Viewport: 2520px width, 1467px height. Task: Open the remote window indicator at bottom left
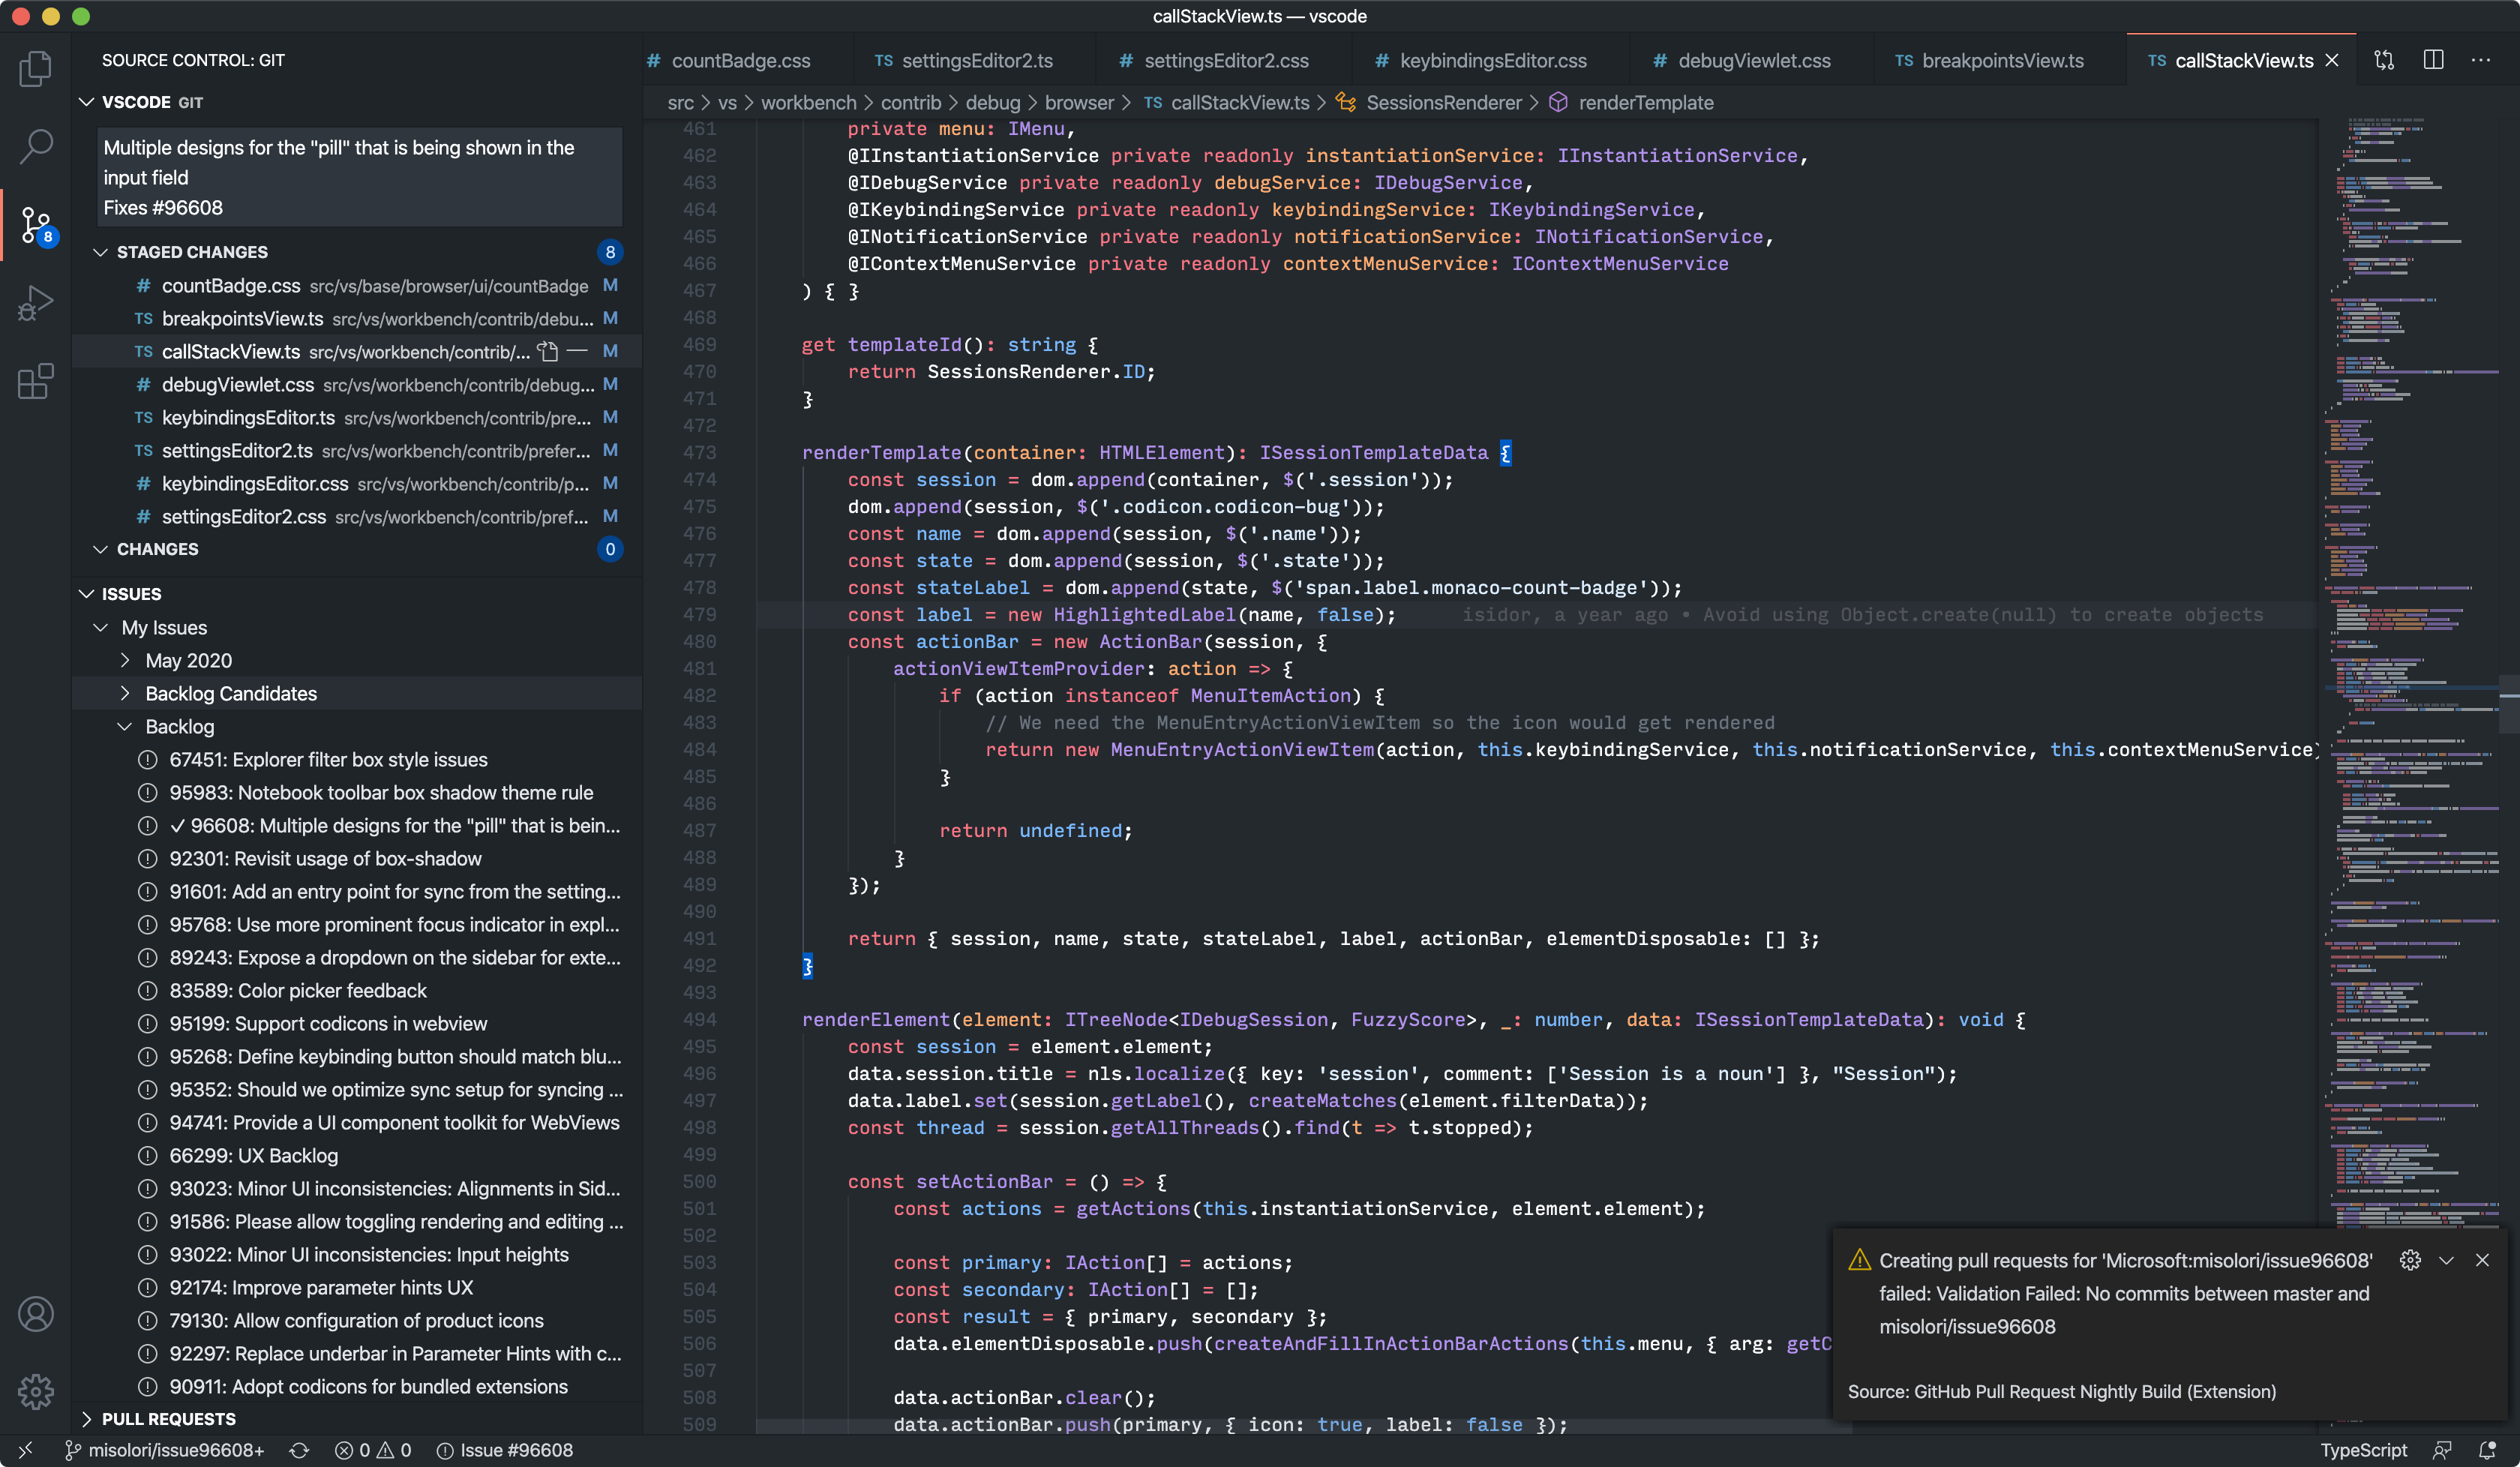(x=25, y=1450)
